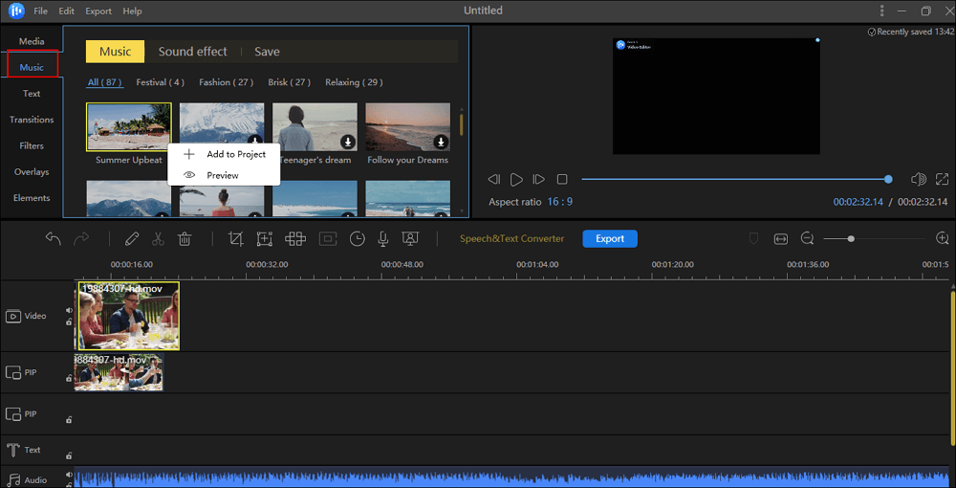Select the Crop tool in toolbar
Screen dimensions: 956x488
(x=235, y=238)
